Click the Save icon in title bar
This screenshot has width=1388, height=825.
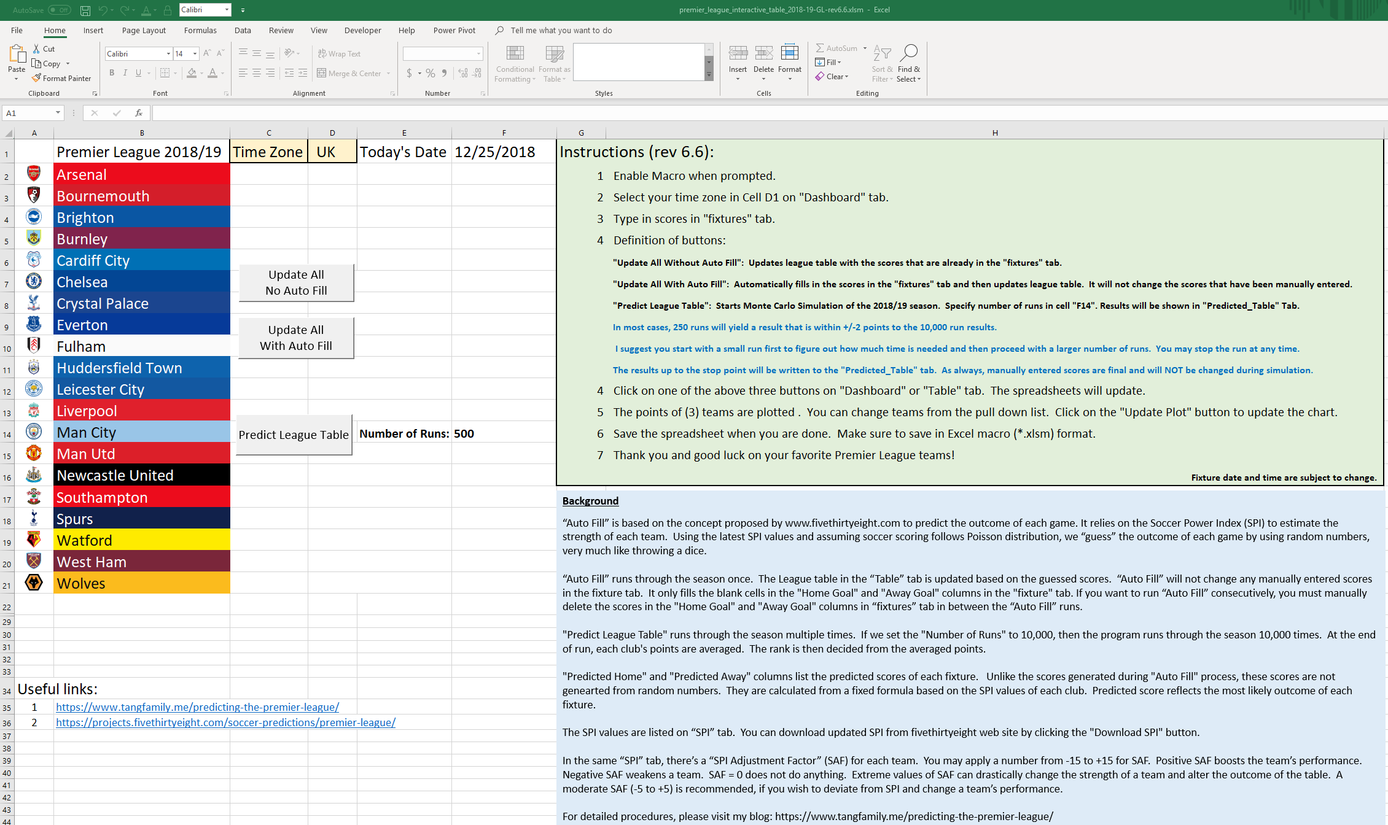(85, 10)
